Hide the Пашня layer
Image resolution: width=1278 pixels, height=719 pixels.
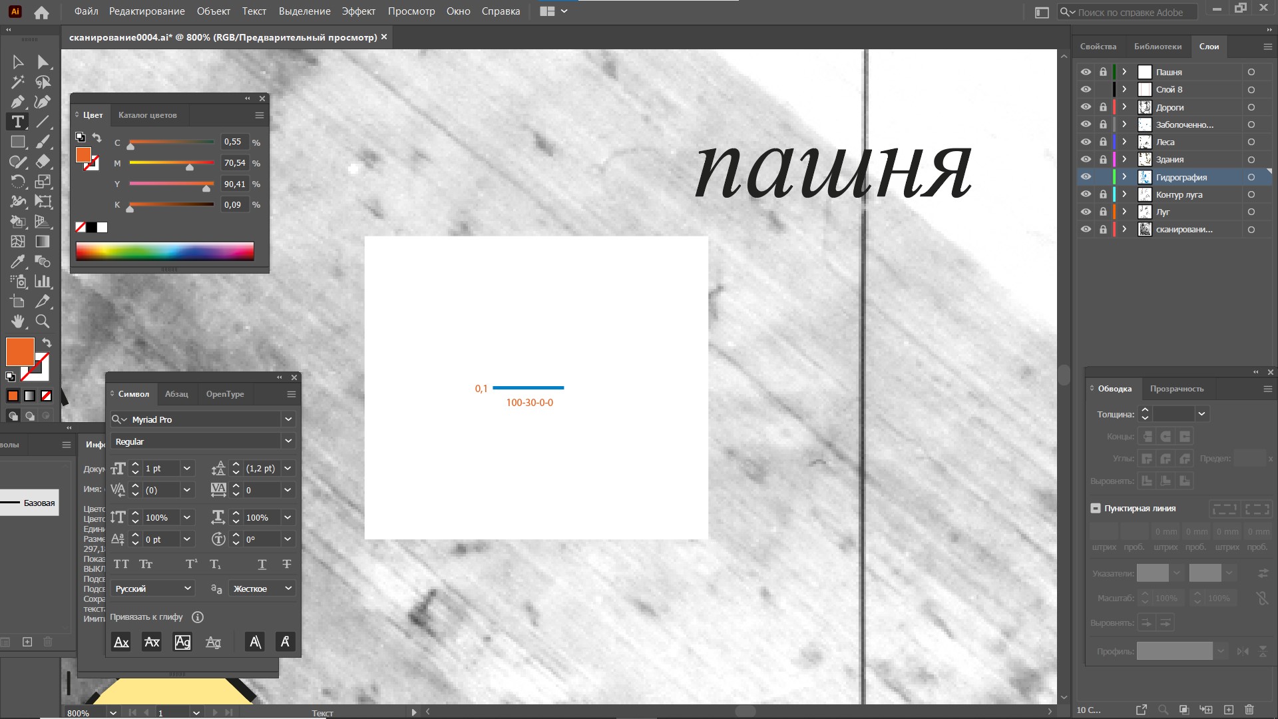(1086, 72)
